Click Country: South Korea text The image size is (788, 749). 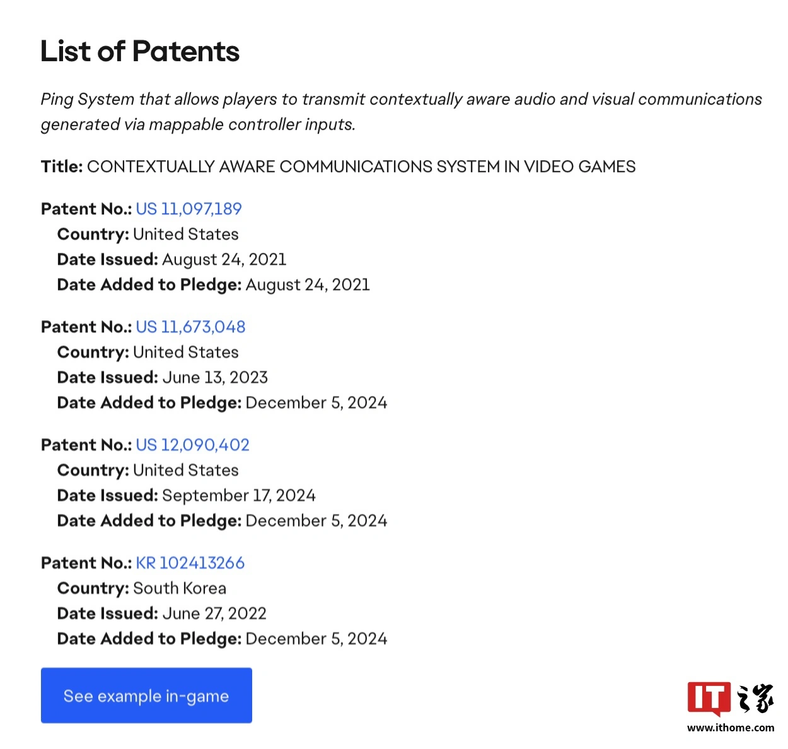tap(142, 588)
